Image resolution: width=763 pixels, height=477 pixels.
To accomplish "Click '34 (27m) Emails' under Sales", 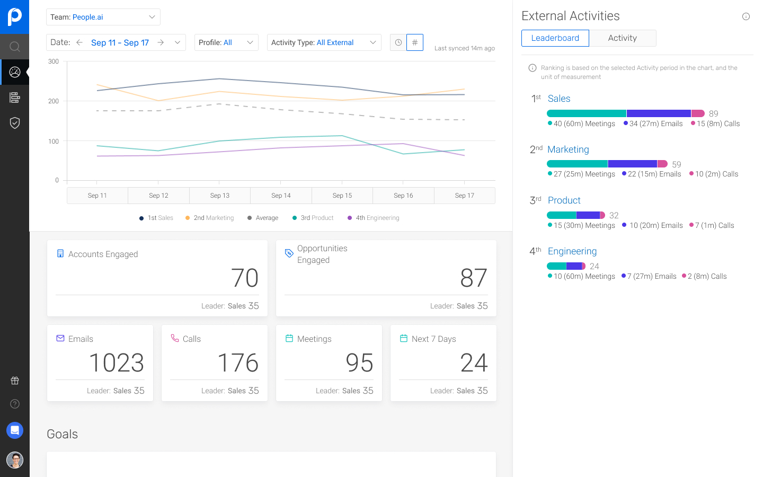I will click(x=653, y=123).
